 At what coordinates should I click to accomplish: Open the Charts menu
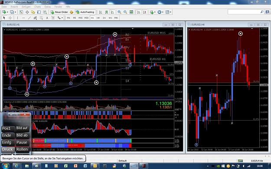coord(37,7)
